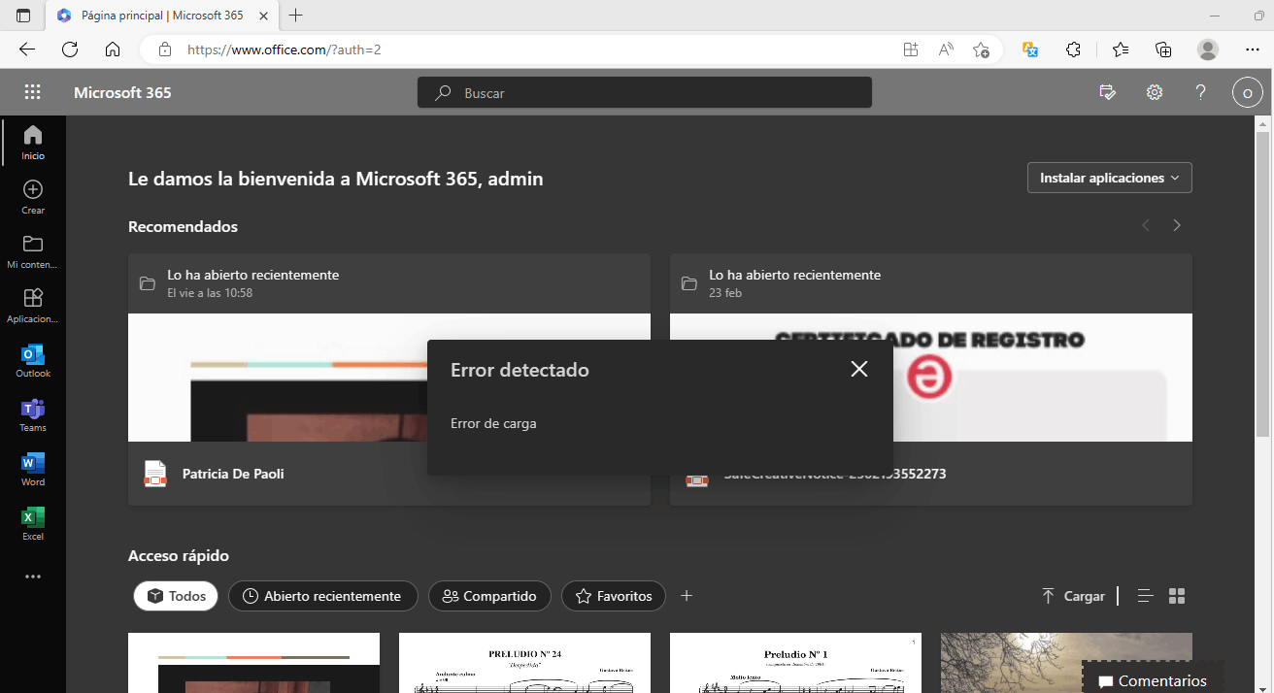Screen dimensions: 1274x693
Task: Launch Outlook from the sidebar
Action: pos(33,360)
